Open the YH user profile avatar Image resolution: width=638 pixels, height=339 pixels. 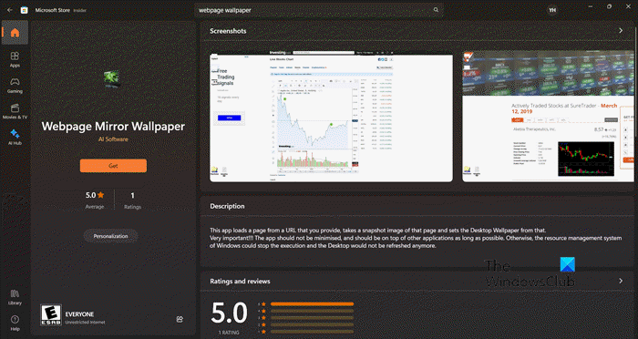point(552,10)
